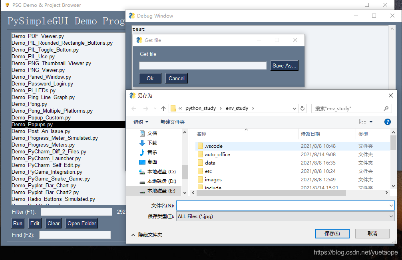Focus the Find (F2) input

[75, 235]
